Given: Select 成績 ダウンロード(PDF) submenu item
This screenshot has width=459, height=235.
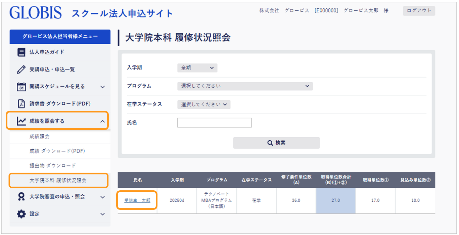Looking at the screenshot, I should pos(60,151).
